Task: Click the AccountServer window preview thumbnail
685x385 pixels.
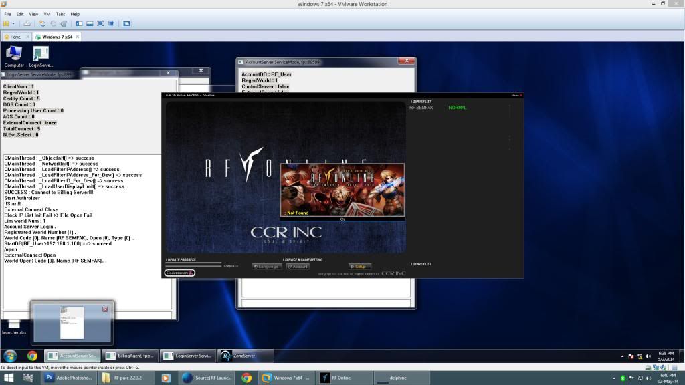Action: (x=72, y=322)
